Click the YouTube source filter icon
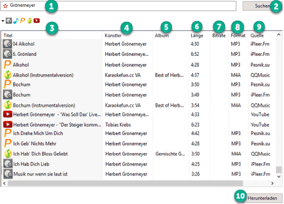 click(37, 21)
